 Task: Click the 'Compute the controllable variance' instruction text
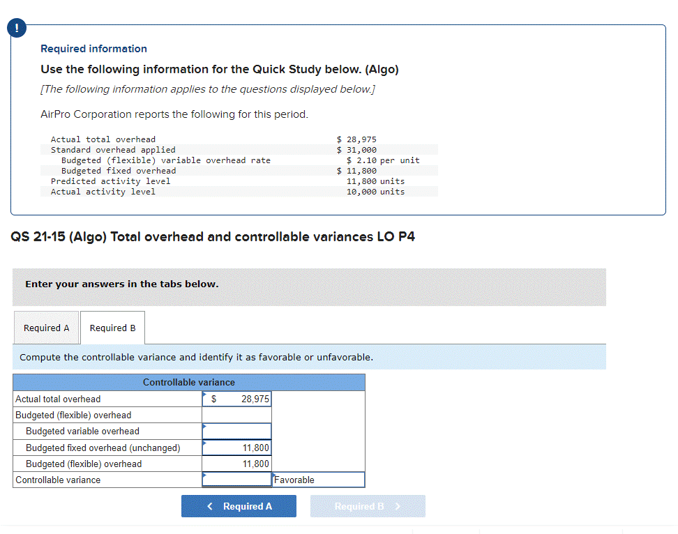pyautogui.click(x=196, y=358)
